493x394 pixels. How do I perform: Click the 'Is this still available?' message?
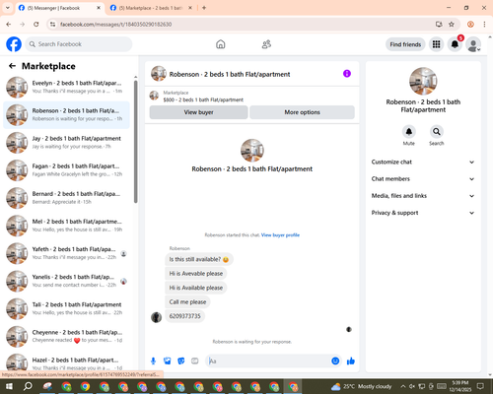point(199,259)
